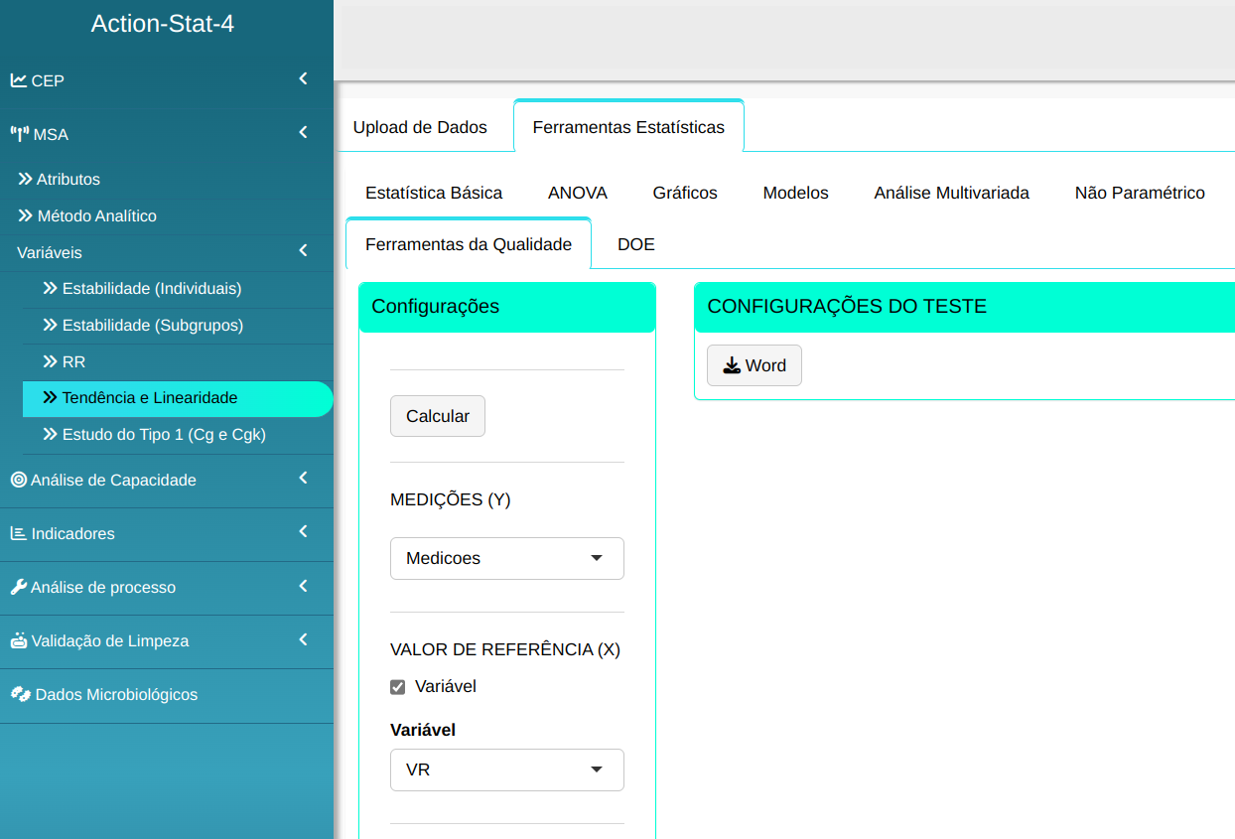The image size is (1235, 839).
Task: Expand the Indicadores menu chevron
Action: click(303, 532)
